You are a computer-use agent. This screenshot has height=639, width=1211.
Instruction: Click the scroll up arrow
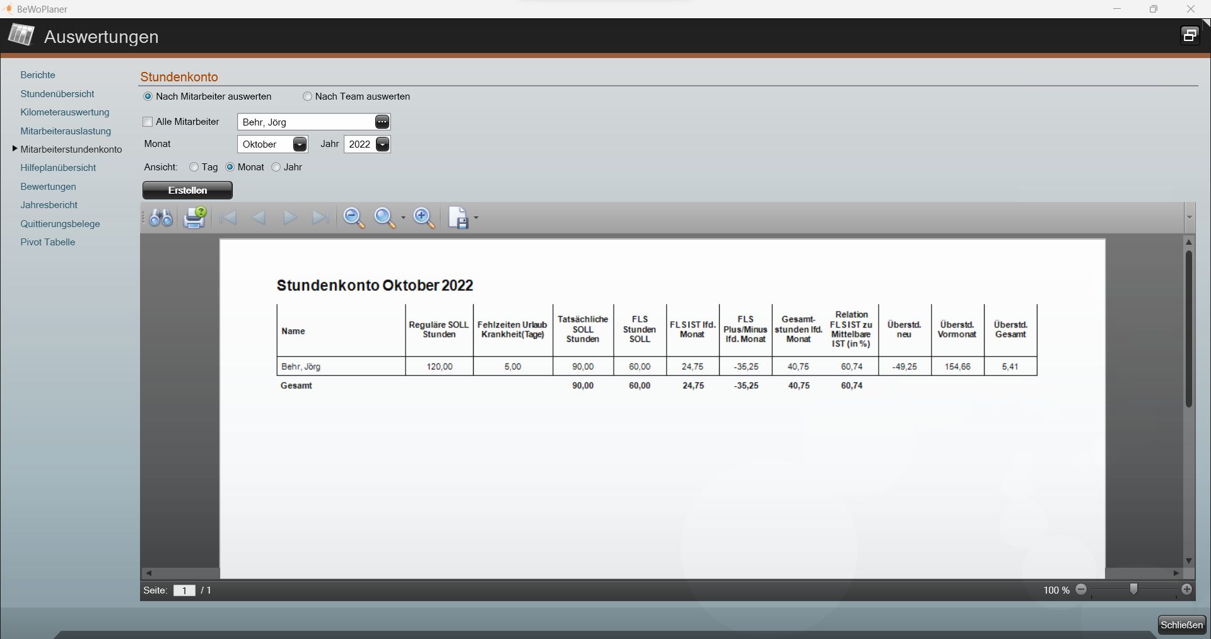pyautogui.click(x=1189, y=242)
